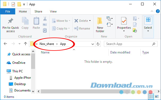Click the Copy path icon
Viewport: 161px width, 100px height.
click(45, 25)
